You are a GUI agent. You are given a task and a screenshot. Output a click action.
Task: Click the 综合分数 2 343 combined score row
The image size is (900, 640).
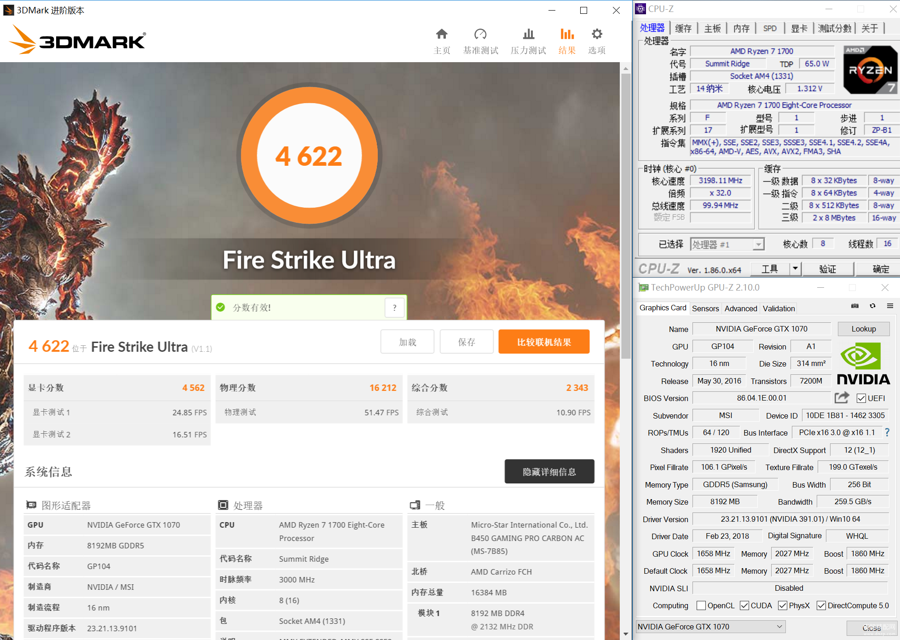501,388
